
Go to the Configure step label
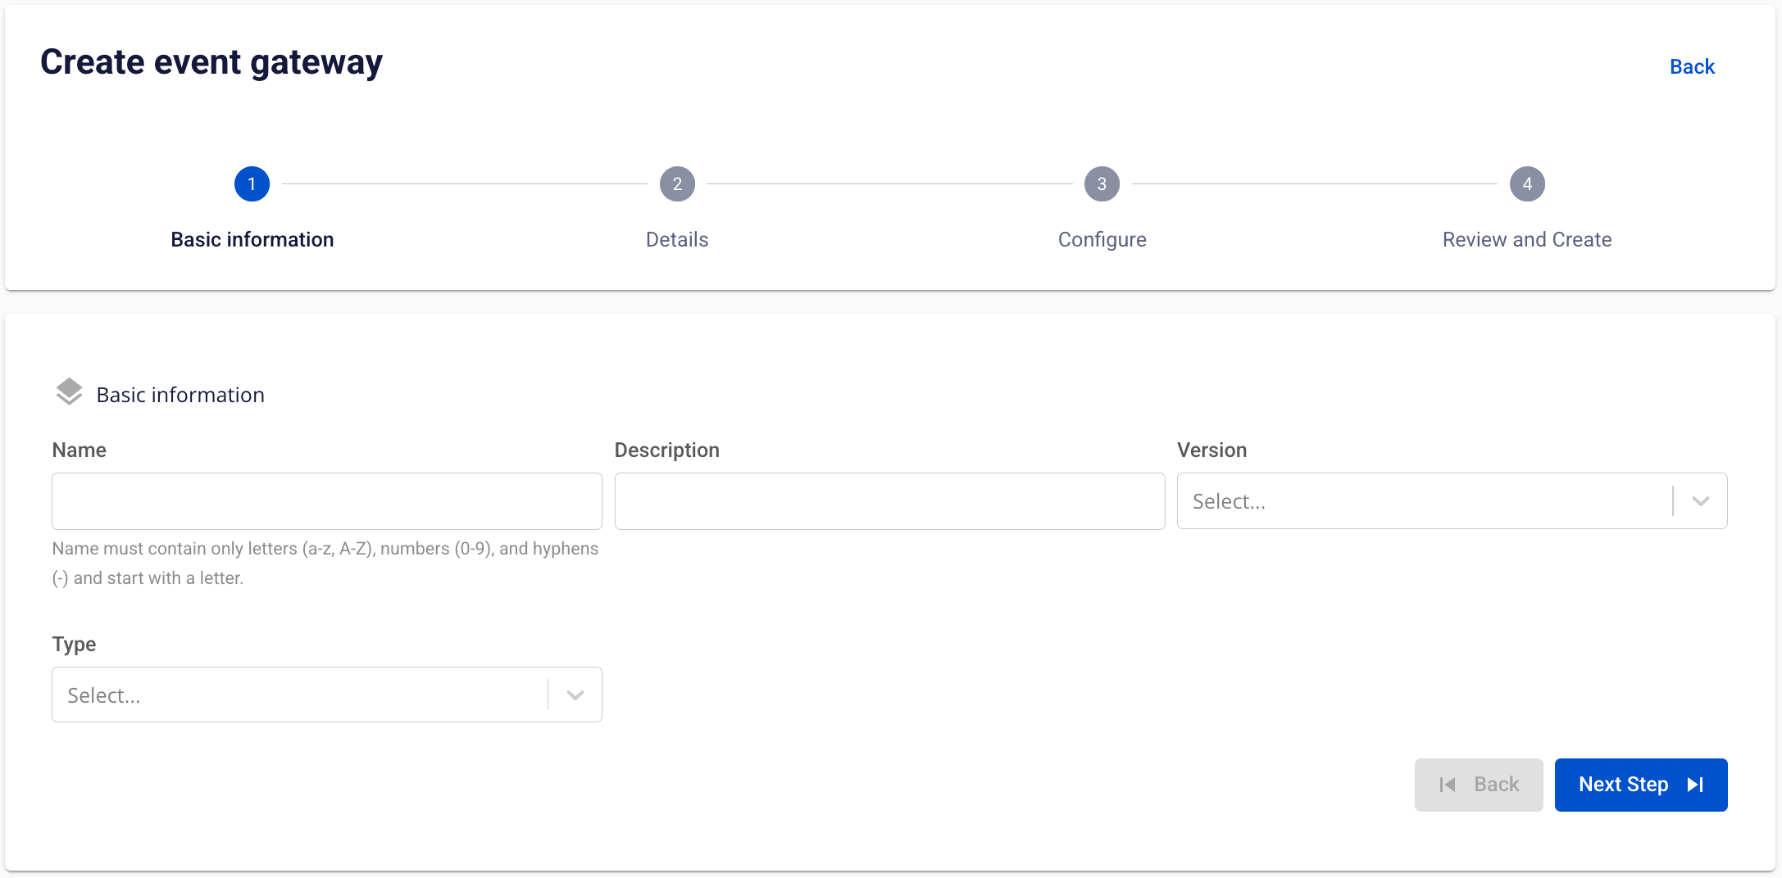point(1102,240)
